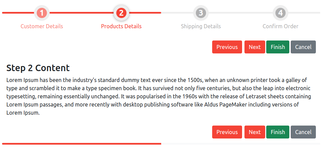Click the red filled bottom progress bar
This screenshot has height=147, width=323.
click(x=82, y=144)
